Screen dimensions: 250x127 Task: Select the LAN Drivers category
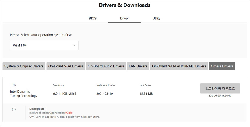pos(138,66)
